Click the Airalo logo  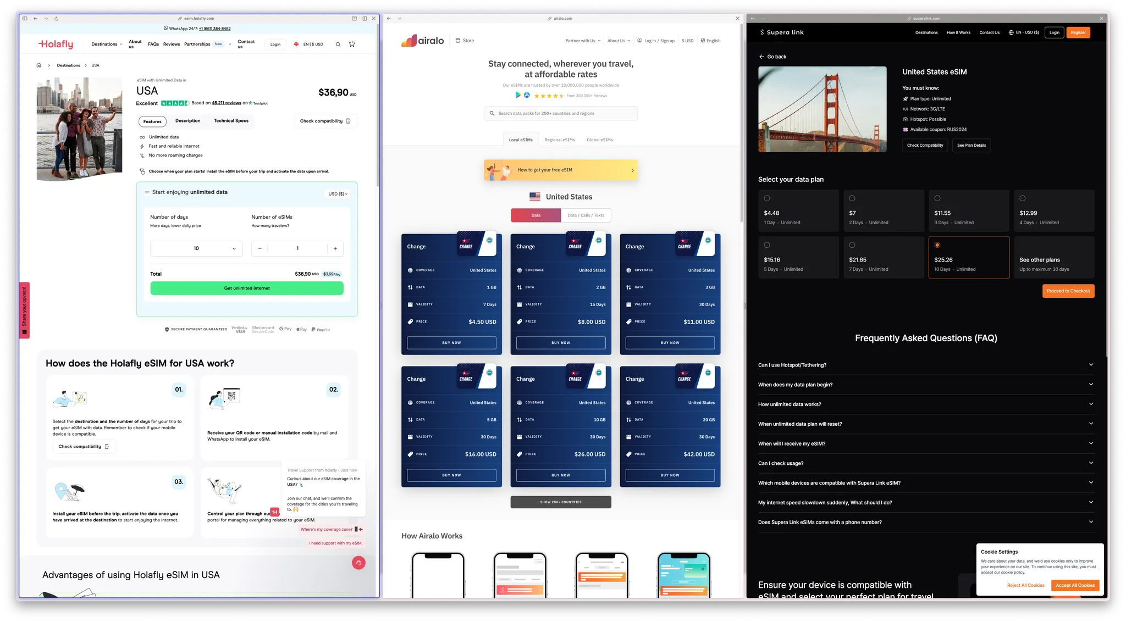pos(422,41)
